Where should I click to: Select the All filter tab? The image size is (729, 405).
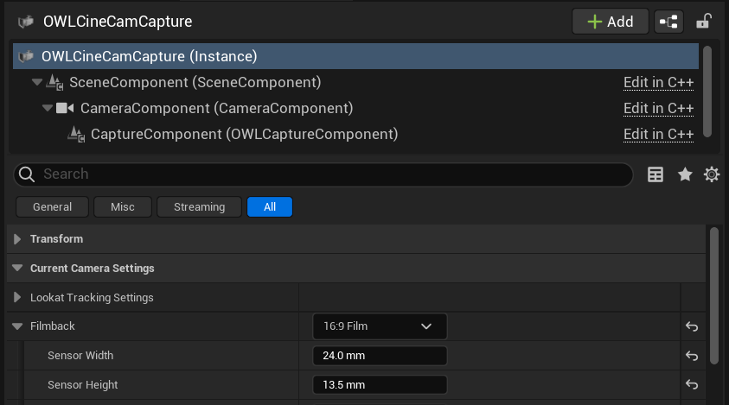[270, 207]
